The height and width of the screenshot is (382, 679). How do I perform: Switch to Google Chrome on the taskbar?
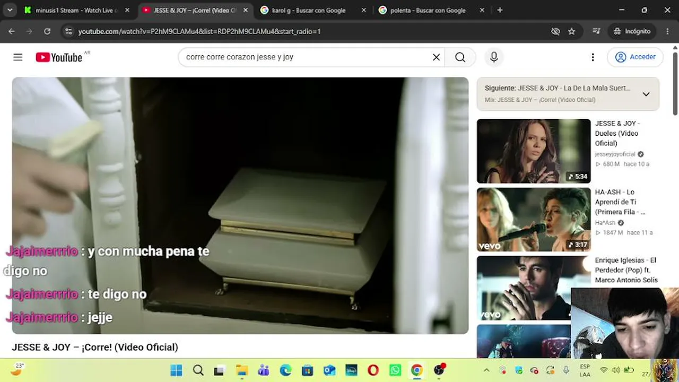coord(417,370)
